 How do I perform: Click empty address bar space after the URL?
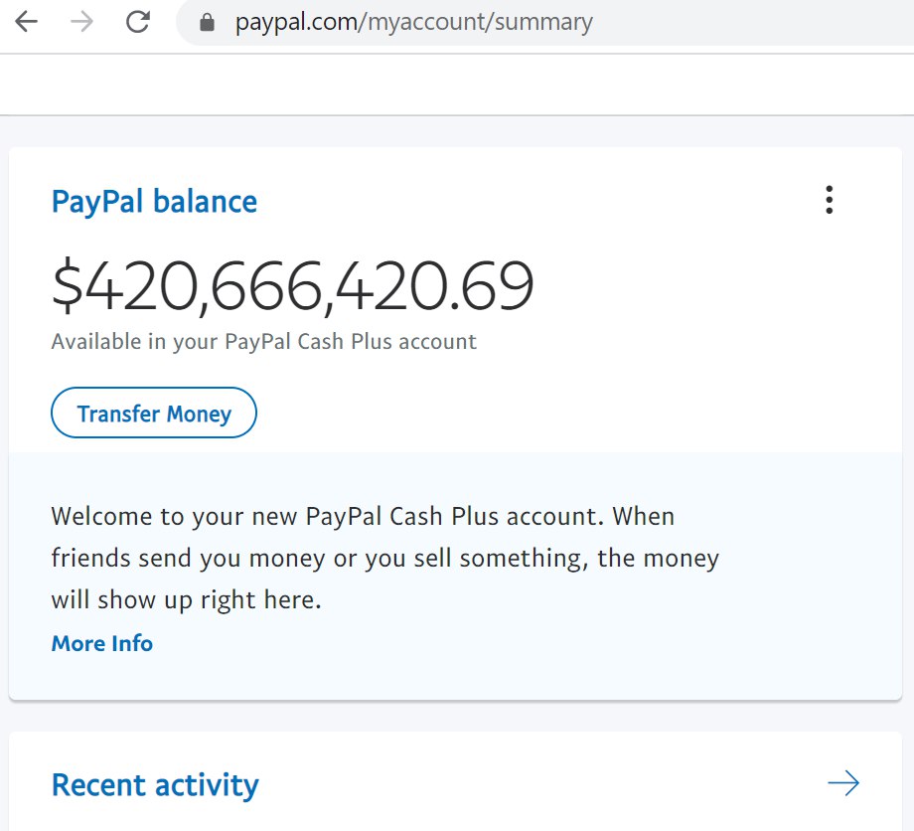(752, 22)
